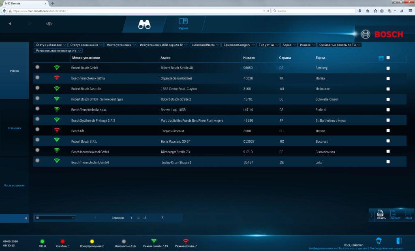The height and width of the screenshot is (251, 415).
Task: Check the Robert Bosch S.R.L row checkbox
Action: point(388,141)
